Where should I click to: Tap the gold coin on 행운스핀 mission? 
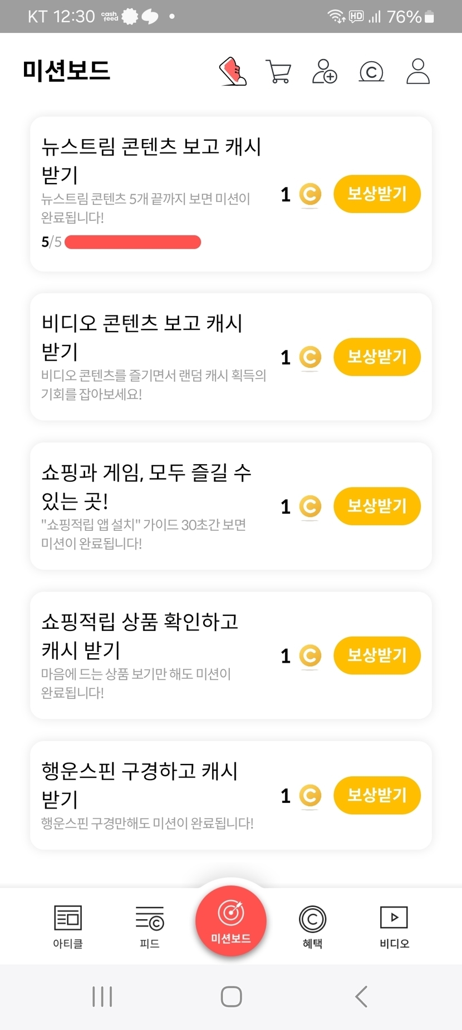tap(310, 796)
